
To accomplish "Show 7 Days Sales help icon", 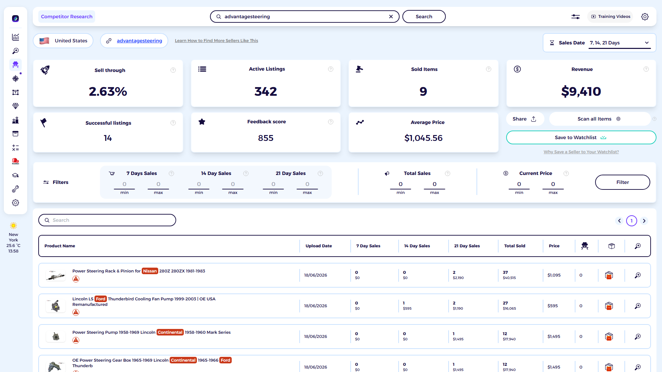I will [x=171, y=174].
